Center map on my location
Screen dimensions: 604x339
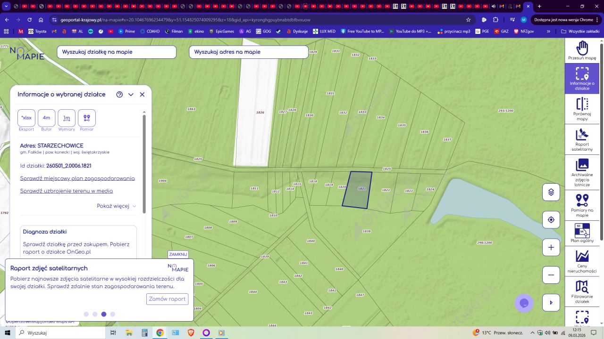[551, 220]
